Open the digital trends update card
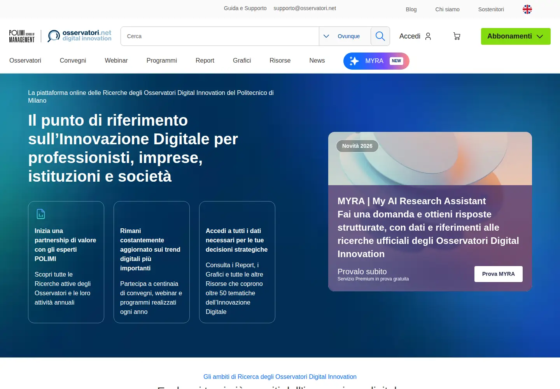The width and height of the screenshot is (560, 389). click(x=152, y=262)
